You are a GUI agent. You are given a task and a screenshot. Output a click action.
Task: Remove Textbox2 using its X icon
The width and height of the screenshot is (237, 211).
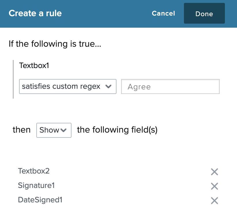click(x=215, y=172)
